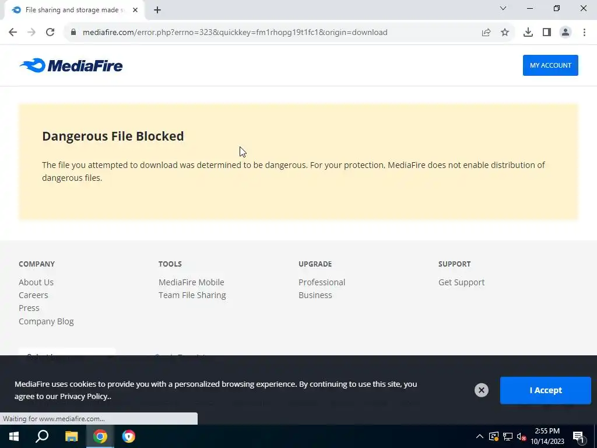Click the MediaFire logo

coord(71,65)
